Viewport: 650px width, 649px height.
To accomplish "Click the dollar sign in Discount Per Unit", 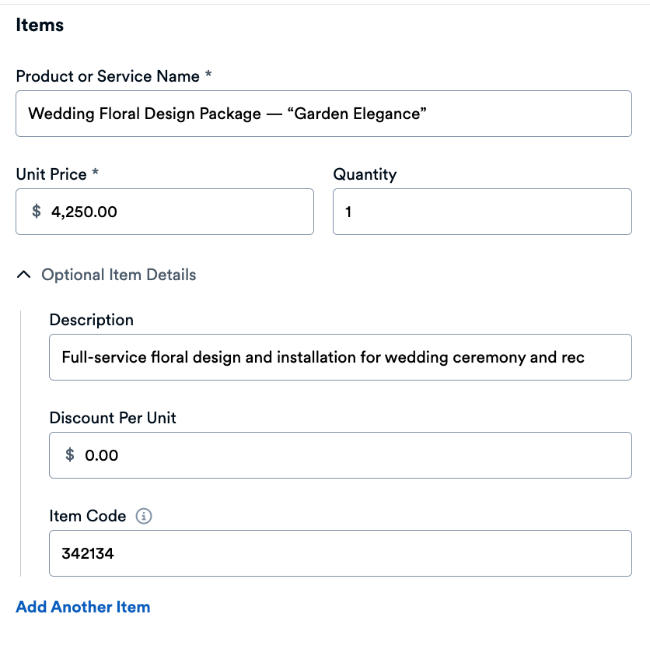I will (x=70, y=455).
